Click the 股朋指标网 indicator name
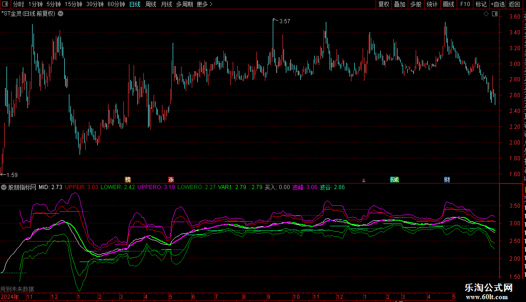 coord(22,188)
